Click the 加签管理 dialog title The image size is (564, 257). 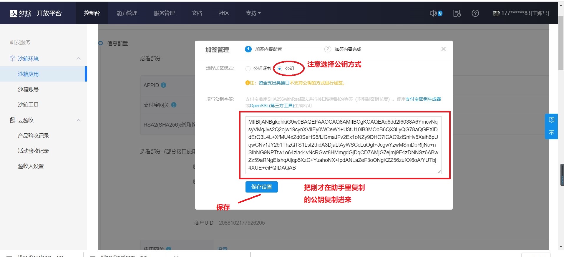(x=217, y=50)
